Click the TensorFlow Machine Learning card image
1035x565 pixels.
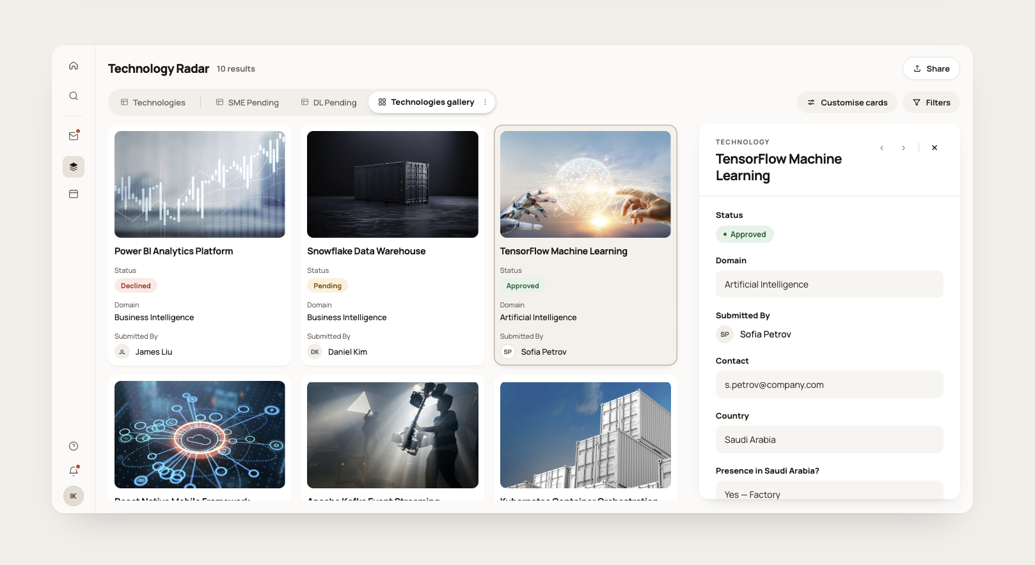[585, 184]
